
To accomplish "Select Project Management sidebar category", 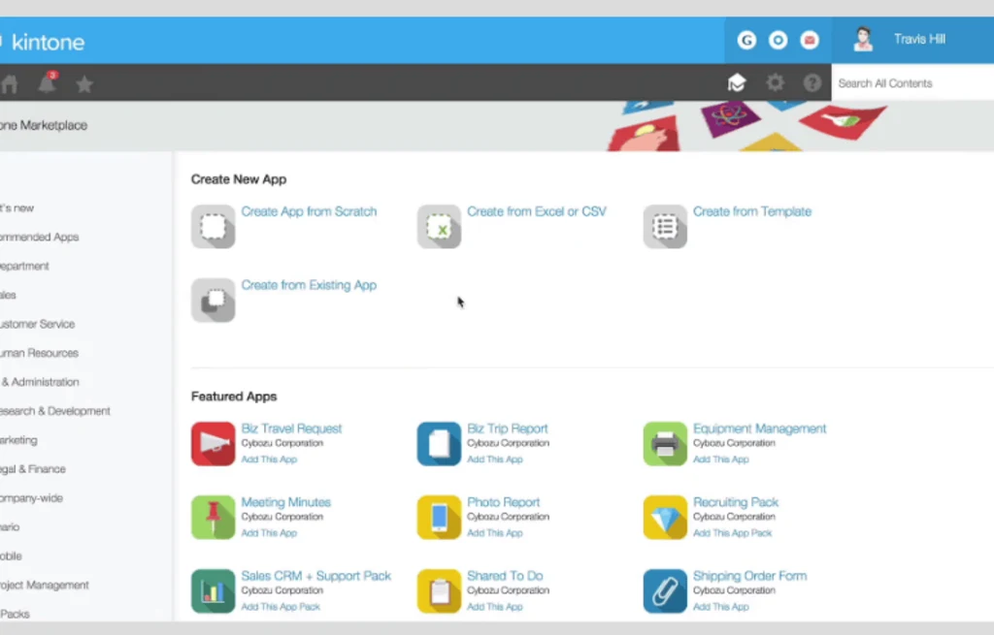I will [45, 585].
